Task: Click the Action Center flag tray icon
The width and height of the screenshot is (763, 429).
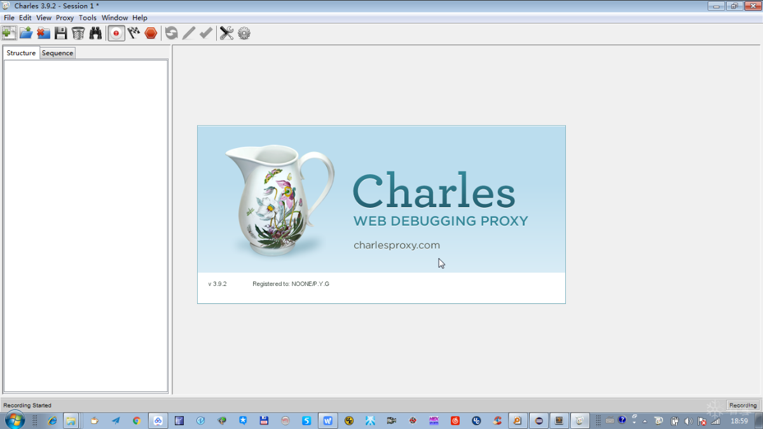Action: tap(701, 421)
